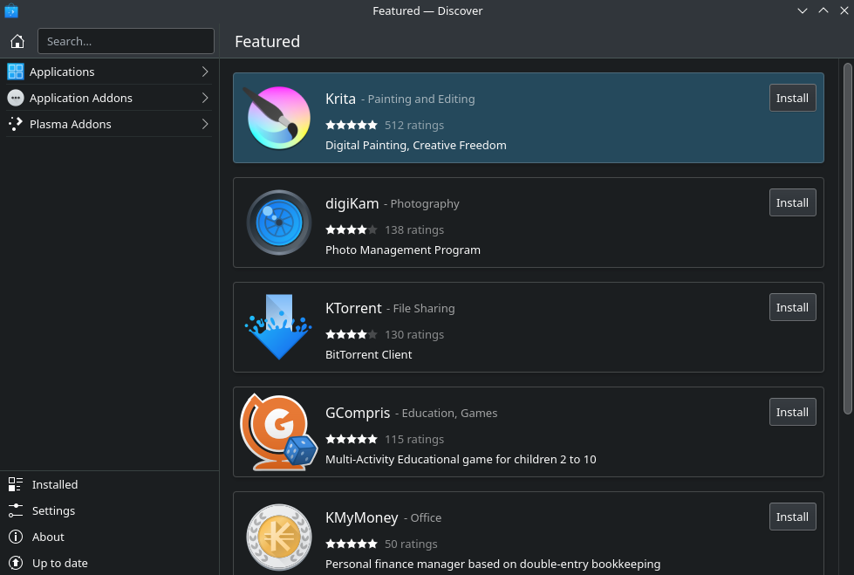The image size is (854, 575).
Task: Click '512 ratings' text
Action: tap(414, 126)
